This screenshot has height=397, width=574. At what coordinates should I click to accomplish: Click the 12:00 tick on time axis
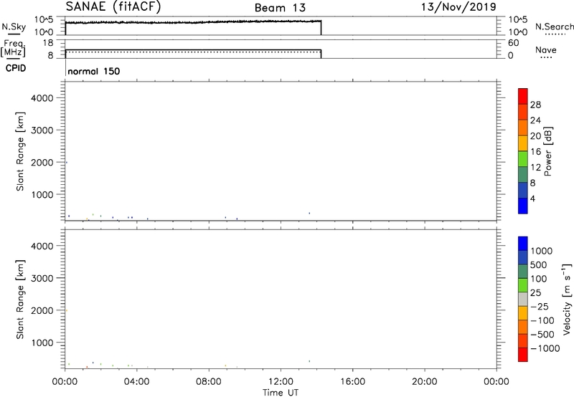(281, 381)
